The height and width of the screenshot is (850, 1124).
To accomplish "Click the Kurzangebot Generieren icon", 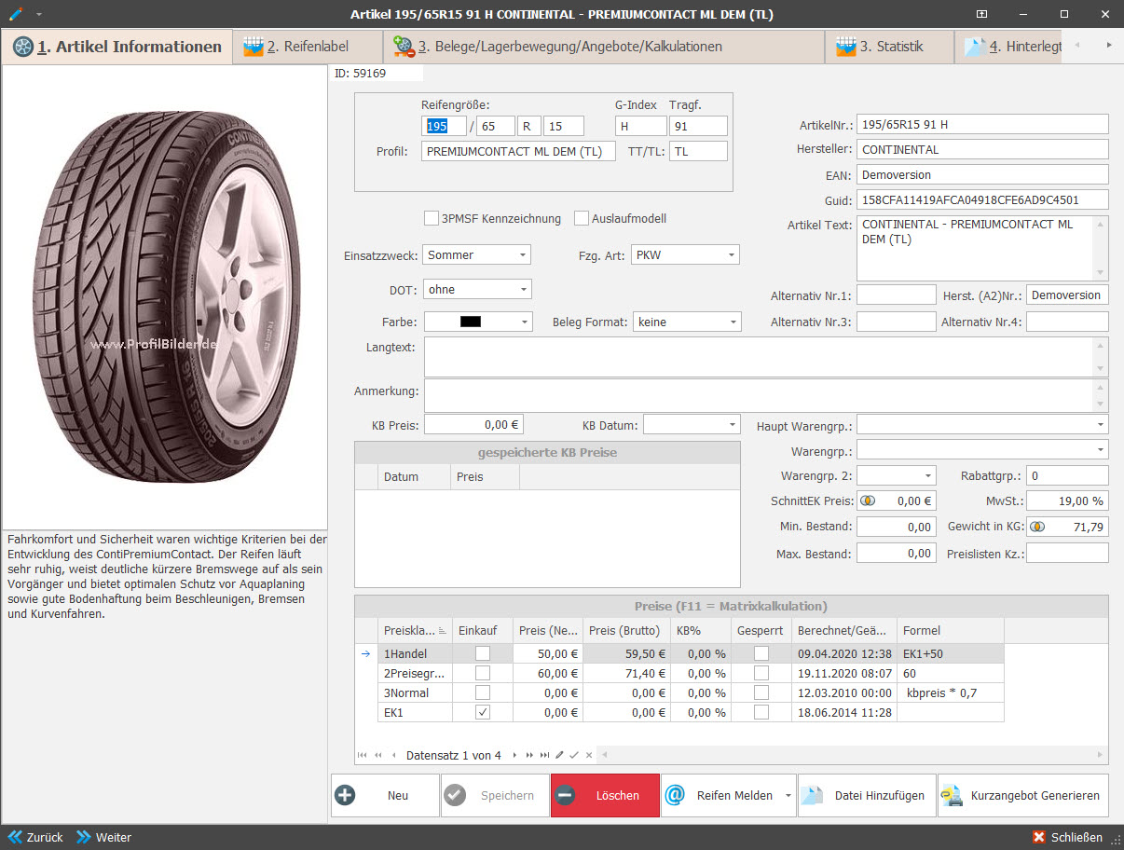I will pos(952,795).
